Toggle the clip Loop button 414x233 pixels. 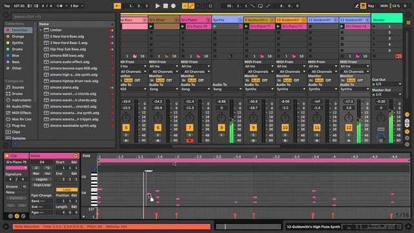click(x=67, y=190)
